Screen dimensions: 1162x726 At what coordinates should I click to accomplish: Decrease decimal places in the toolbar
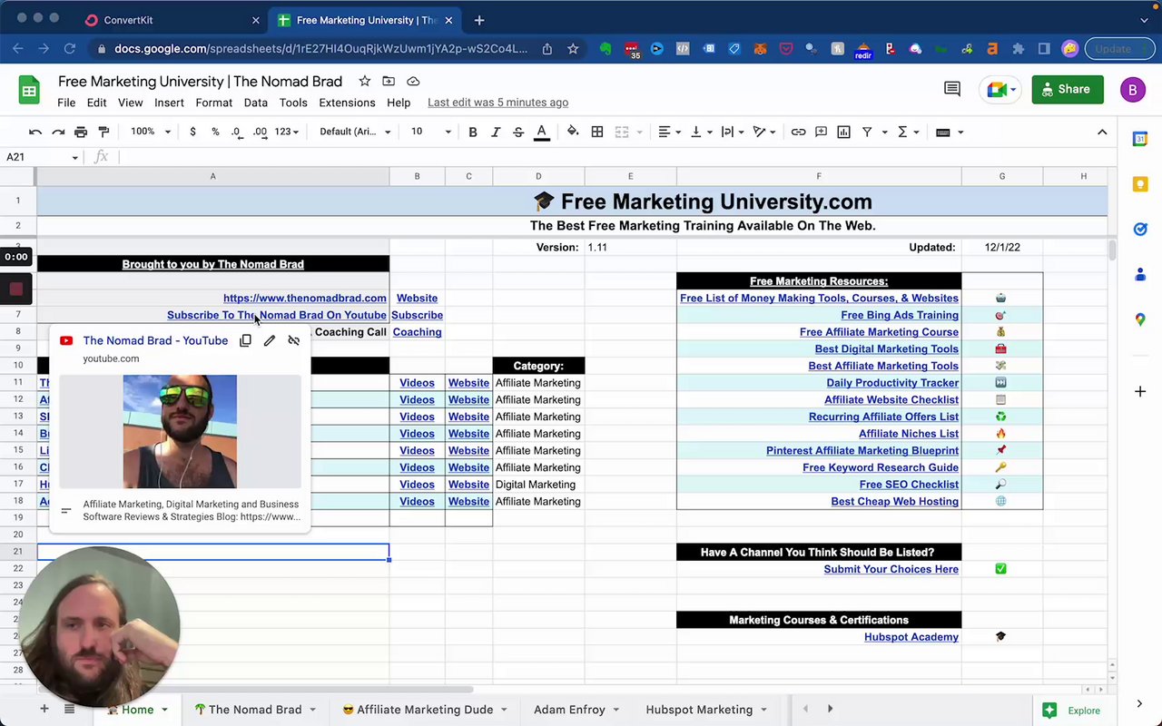[x=237, y=132]
